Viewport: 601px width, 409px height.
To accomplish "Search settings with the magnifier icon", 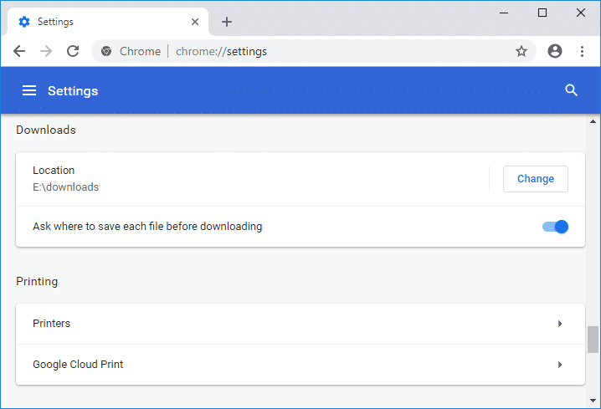I will (572, 90).
